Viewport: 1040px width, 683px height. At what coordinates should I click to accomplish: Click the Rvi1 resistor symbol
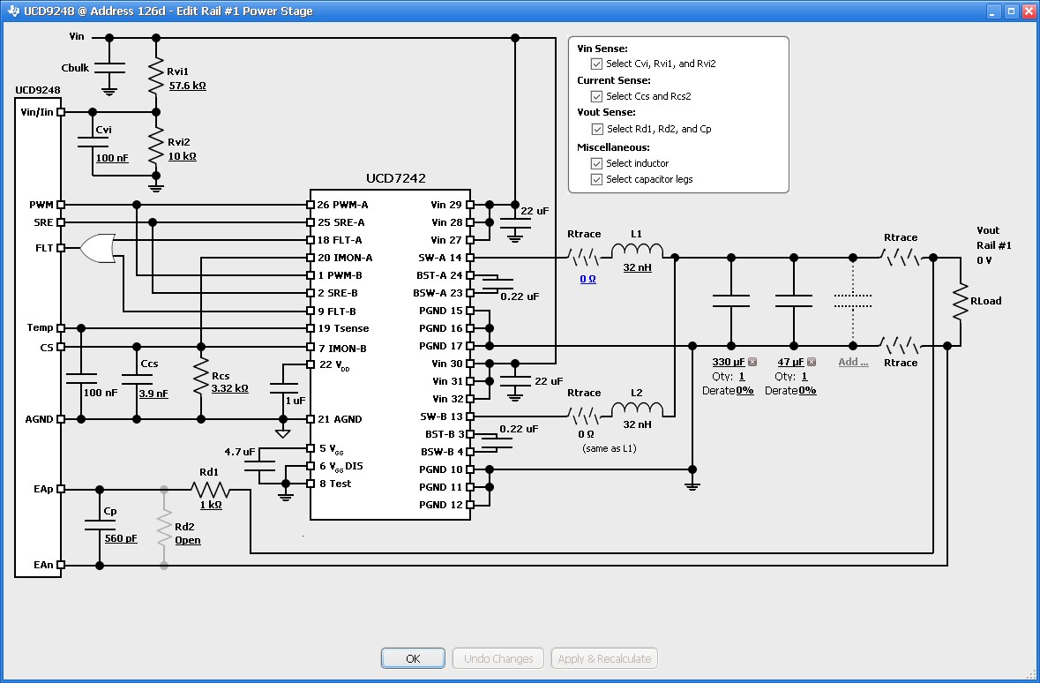(156, 75)
